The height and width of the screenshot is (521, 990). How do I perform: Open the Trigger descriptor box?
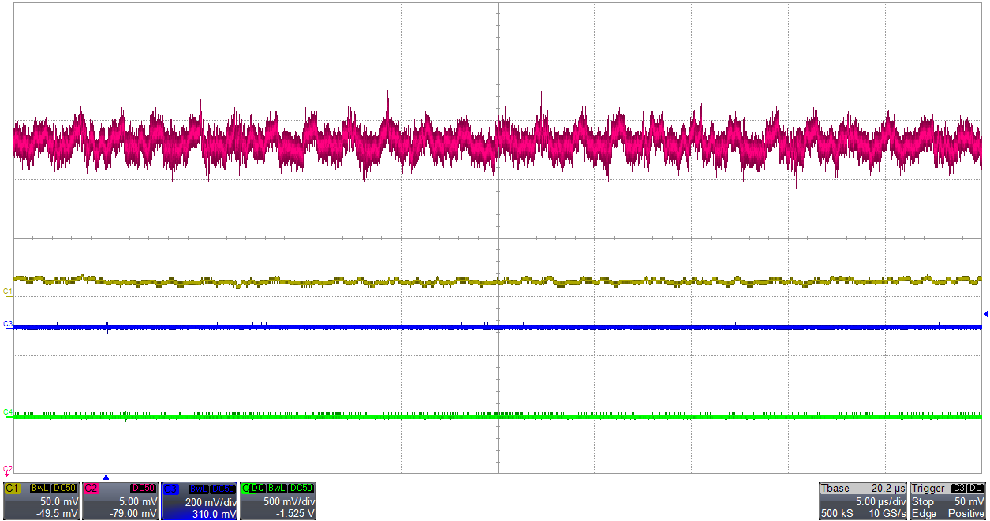pyautogui.click(x=948, y=501)
